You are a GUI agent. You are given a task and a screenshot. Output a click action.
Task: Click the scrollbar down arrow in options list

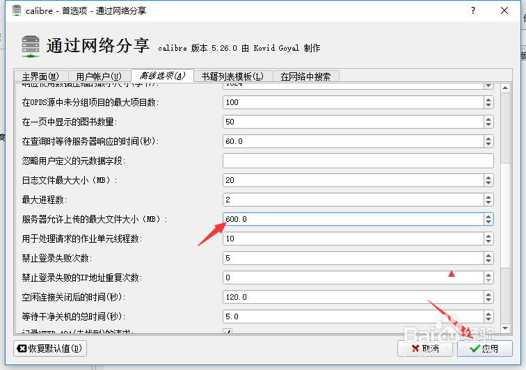[x=505, y=328]
